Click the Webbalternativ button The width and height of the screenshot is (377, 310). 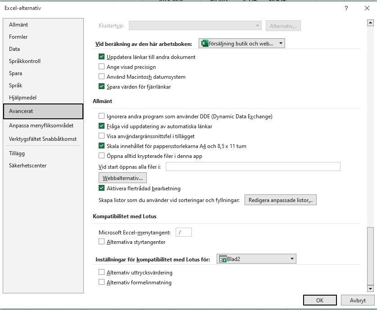(x=123, y=178)
